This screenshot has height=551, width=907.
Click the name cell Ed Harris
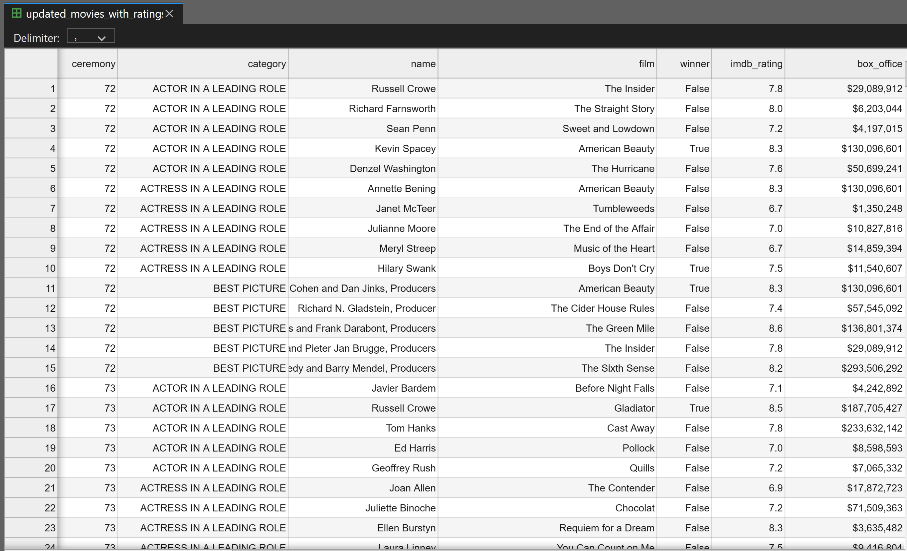pyautogui.click(x=363, y=448)
